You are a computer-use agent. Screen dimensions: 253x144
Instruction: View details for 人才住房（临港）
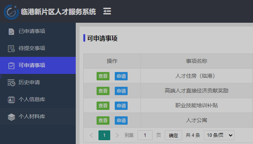pos(103,76)
